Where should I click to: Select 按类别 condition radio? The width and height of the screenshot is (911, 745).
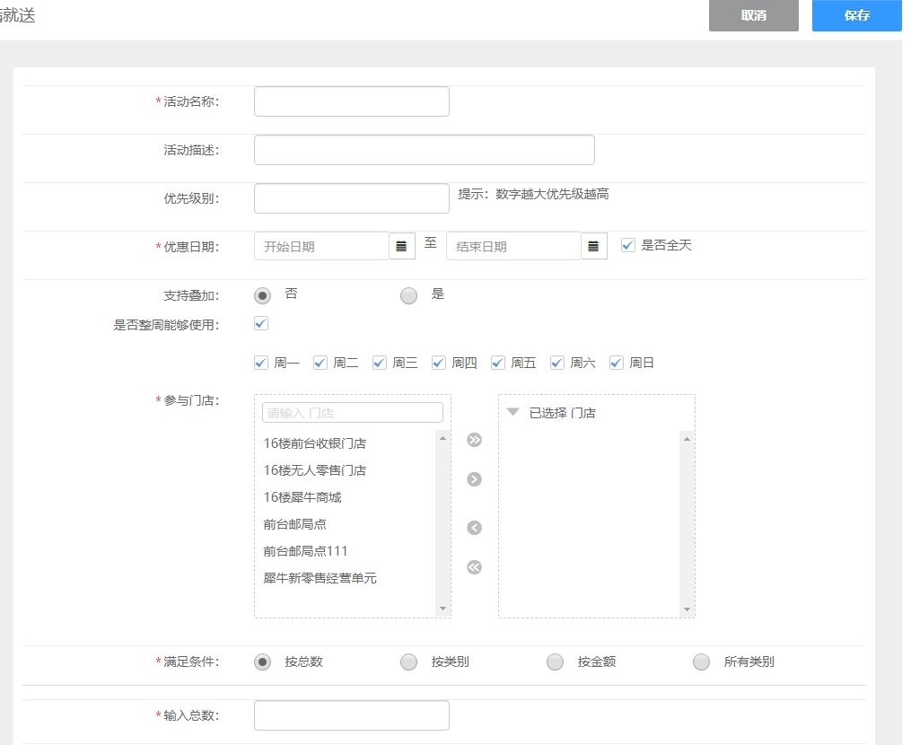[x=409, y=662]
